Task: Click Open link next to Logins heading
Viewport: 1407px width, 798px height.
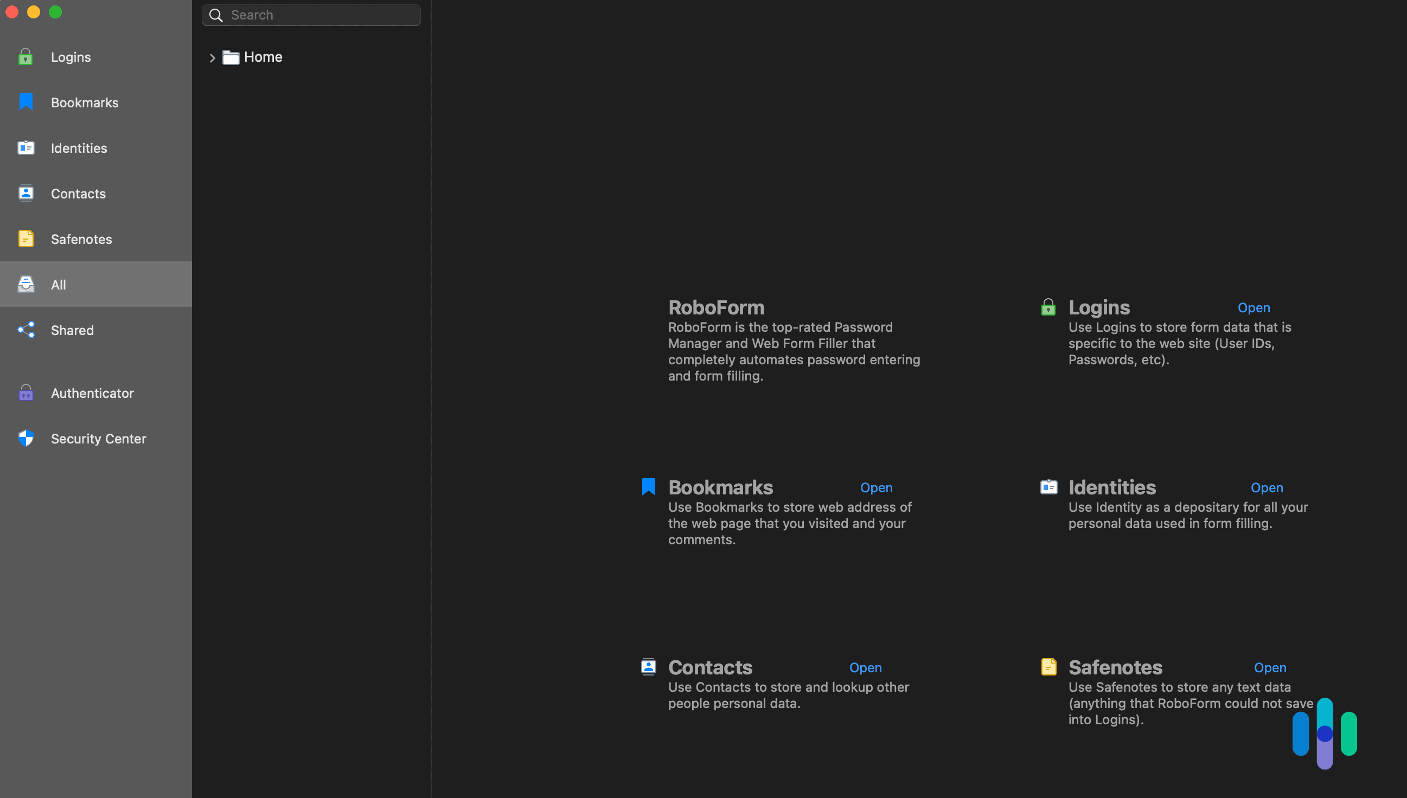Action: pyautogui.click(x=1253, y=308)
